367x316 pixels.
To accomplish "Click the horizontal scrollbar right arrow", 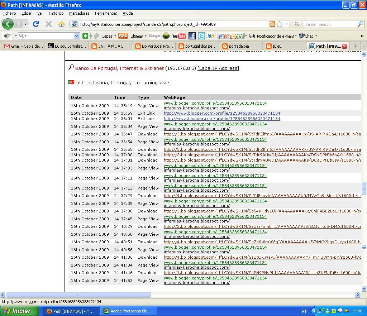I will click(358, 295).
